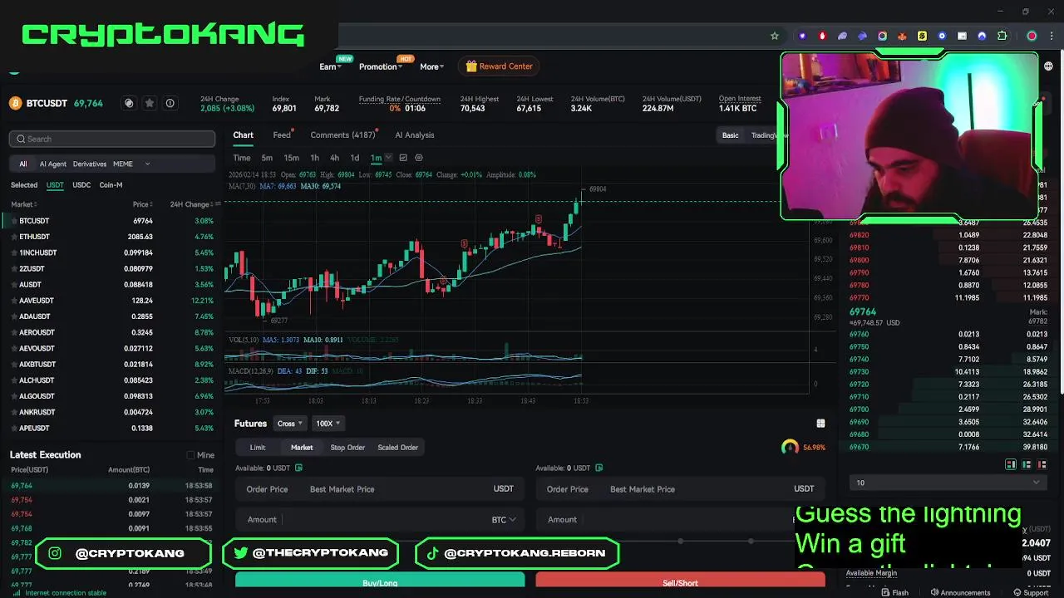This screenshot has width=1064, height=598.
Task: Select the Limit order type
Action: [x=258, y=448]
